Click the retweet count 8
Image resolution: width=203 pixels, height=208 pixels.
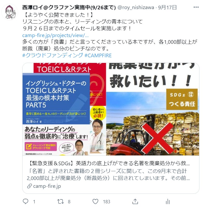(69, 202)
